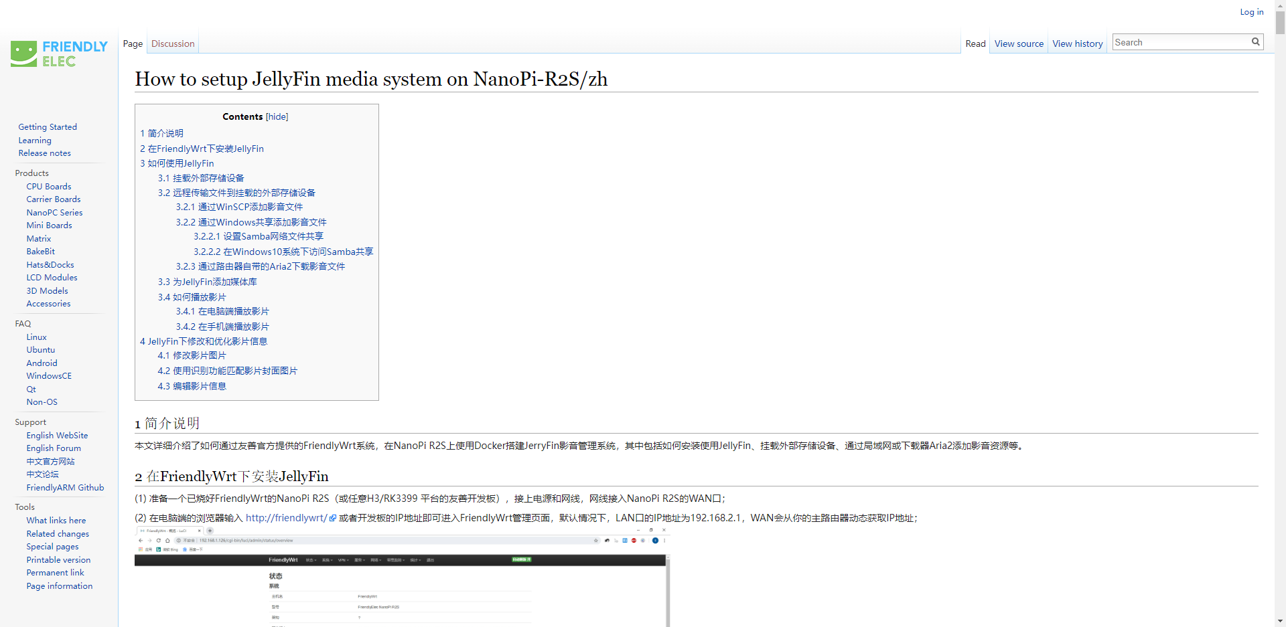This screenshot has width=1286, height=627.
Task: Open the Android FAQ link
Action: point(42,363)
